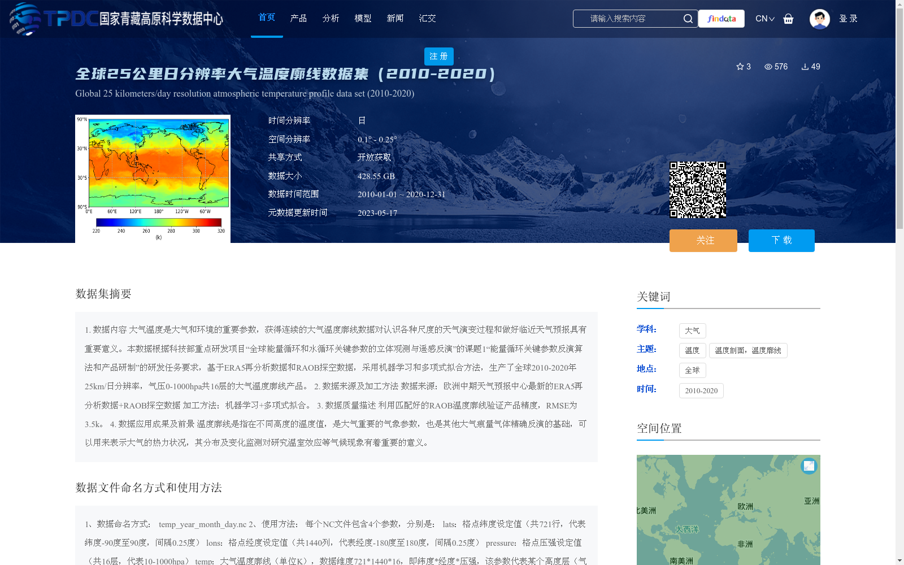Click the QR code image
Viewport: 904px width, 565px height.
[x=698, y=190]
